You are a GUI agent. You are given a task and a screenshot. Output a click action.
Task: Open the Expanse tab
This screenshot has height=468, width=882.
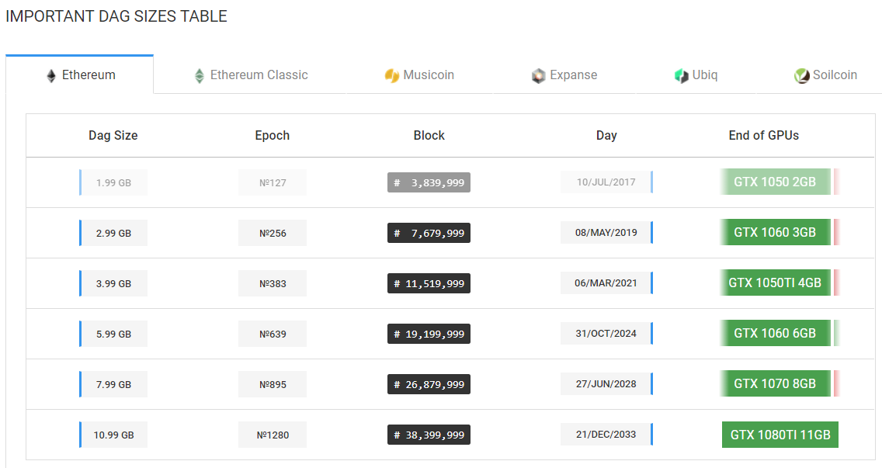[564, 75]
